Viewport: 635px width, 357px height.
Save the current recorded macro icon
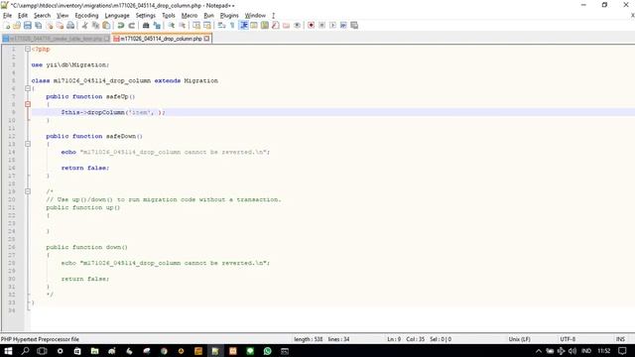coord(354,26)
